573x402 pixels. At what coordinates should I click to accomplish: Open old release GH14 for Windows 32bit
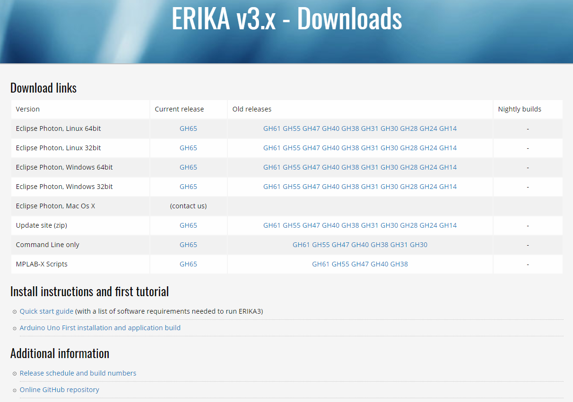[x=448, y=187]
